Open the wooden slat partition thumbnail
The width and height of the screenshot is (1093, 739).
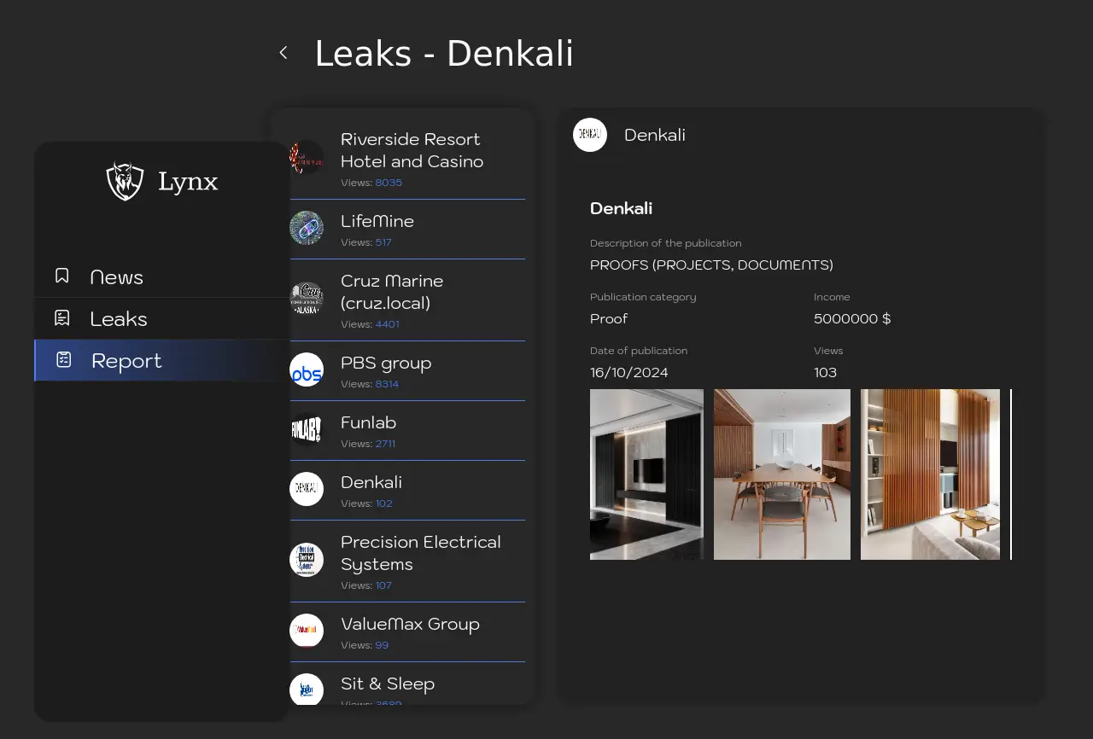[x=930, y=474]
